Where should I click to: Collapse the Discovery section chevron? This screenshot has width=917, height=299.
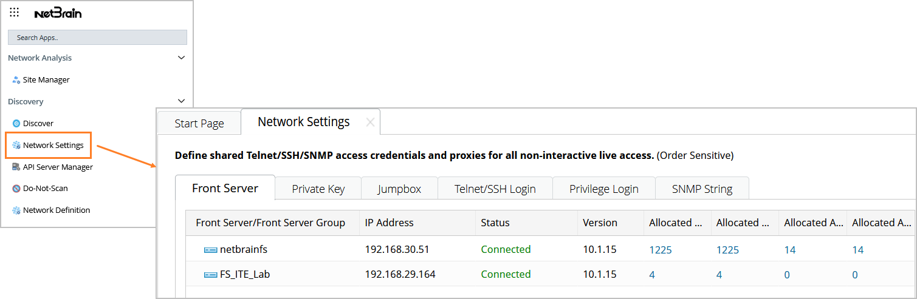[x=181, y=101]
